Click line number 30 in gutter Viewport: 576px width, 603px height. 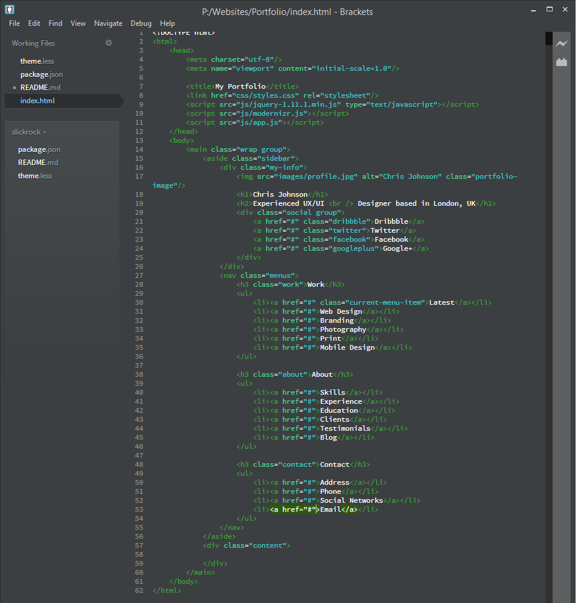139,302
